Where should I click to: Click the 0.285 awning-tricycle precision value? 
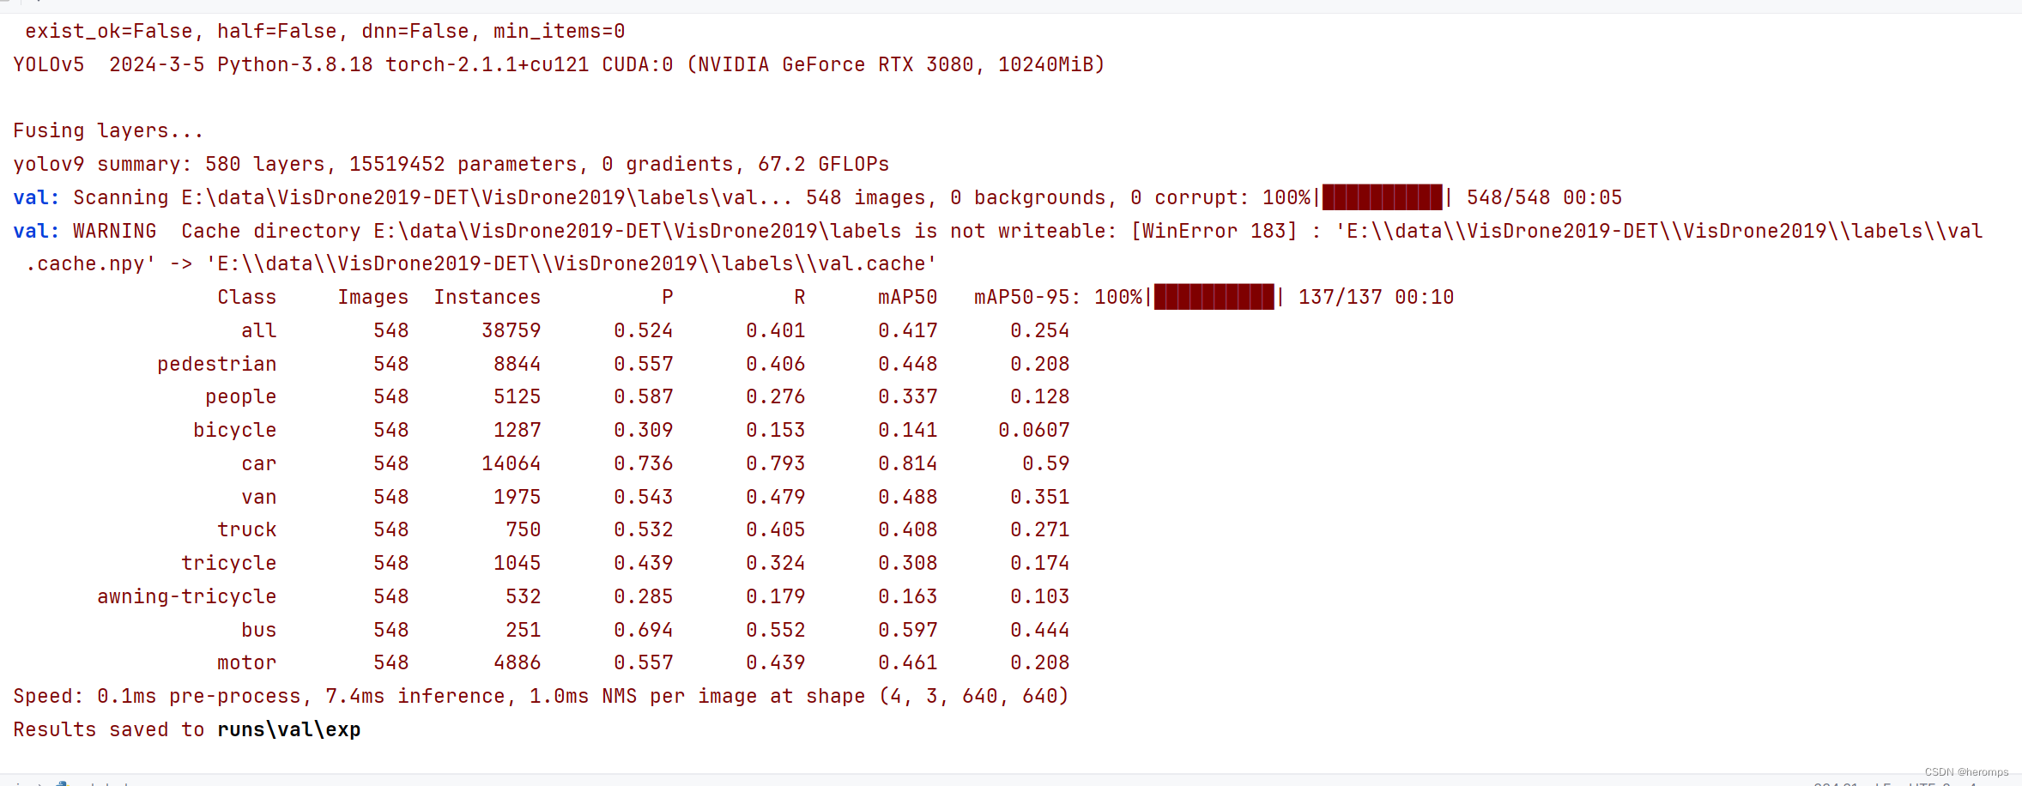coord(643,596)
